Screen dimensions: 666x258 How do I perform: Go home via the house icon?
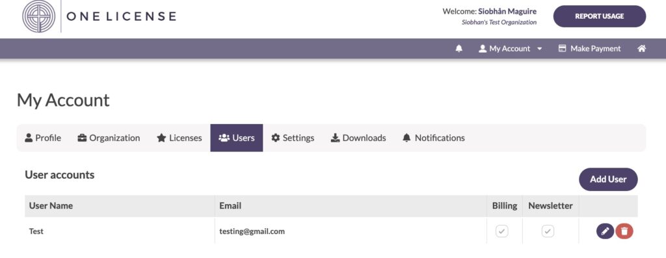click(x=641, y=49)
